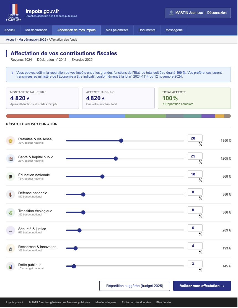The image size is (238, 308).
Task: Click the impots.gouv.fr footer link
Action: click(15, 302)
